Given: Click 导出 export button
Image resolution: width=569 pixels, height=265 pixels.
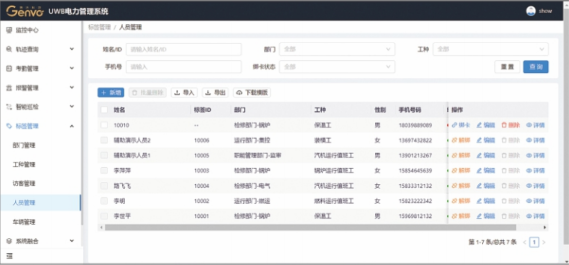Looking at the screenshot, I should pyautogui.click(x=215, y=93).
